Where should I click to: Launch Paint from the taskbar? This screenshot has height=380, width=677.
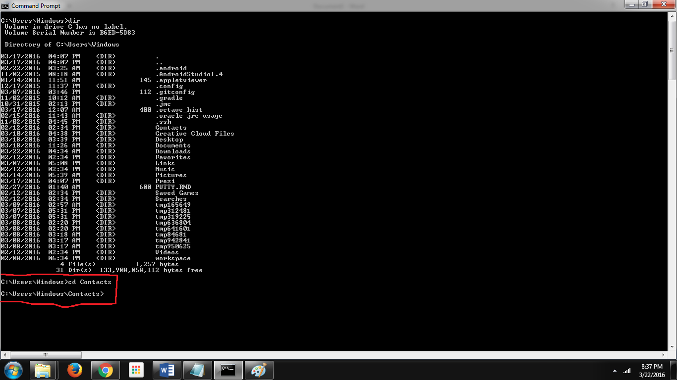[x=259, y=370]
